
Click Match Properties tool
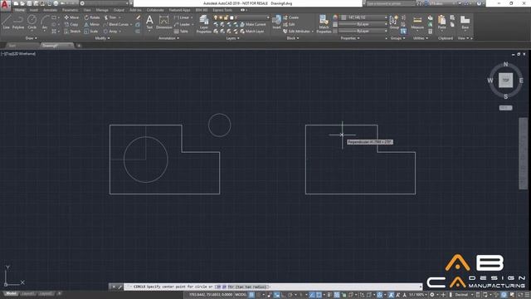pyautogui.click(x=324, y=24)
